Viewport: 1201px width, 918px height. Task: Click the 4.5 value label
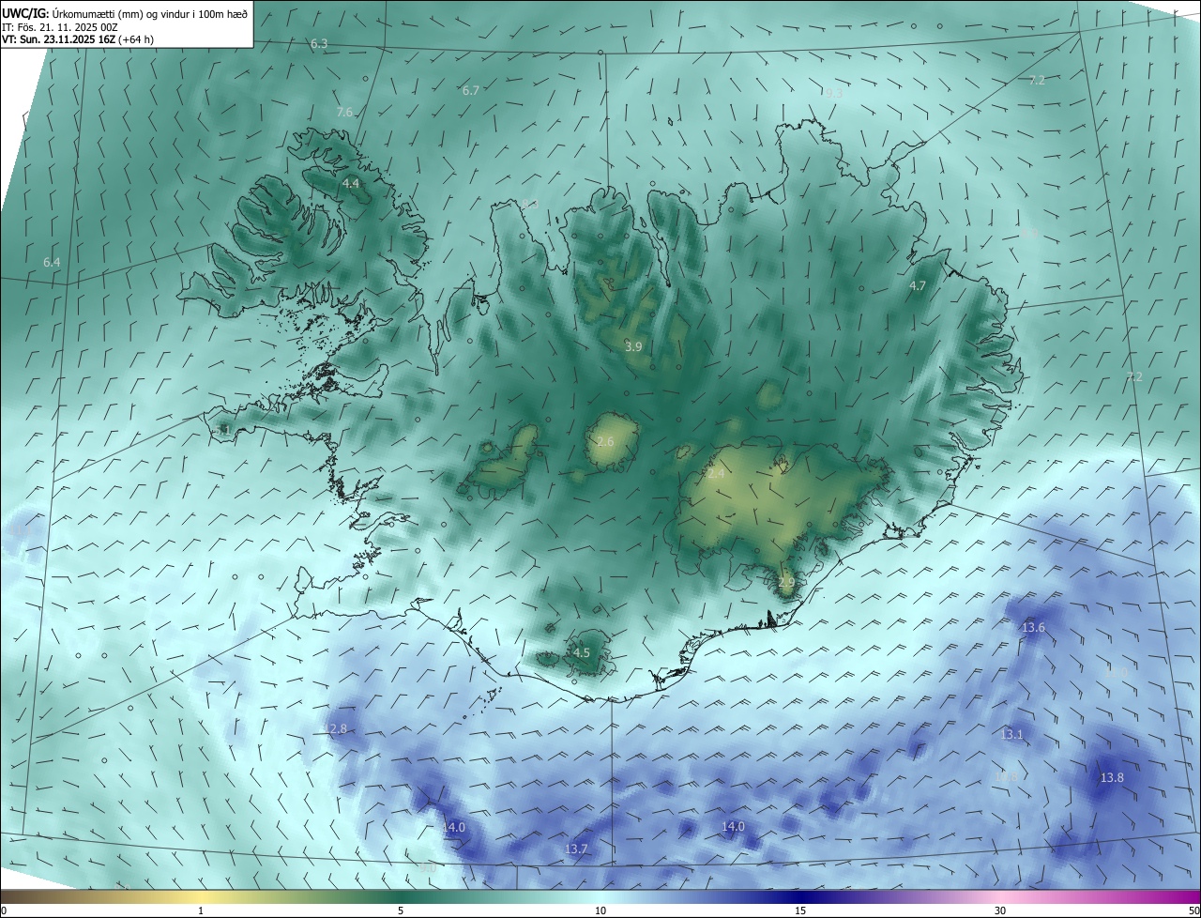(x=582, y=652)
